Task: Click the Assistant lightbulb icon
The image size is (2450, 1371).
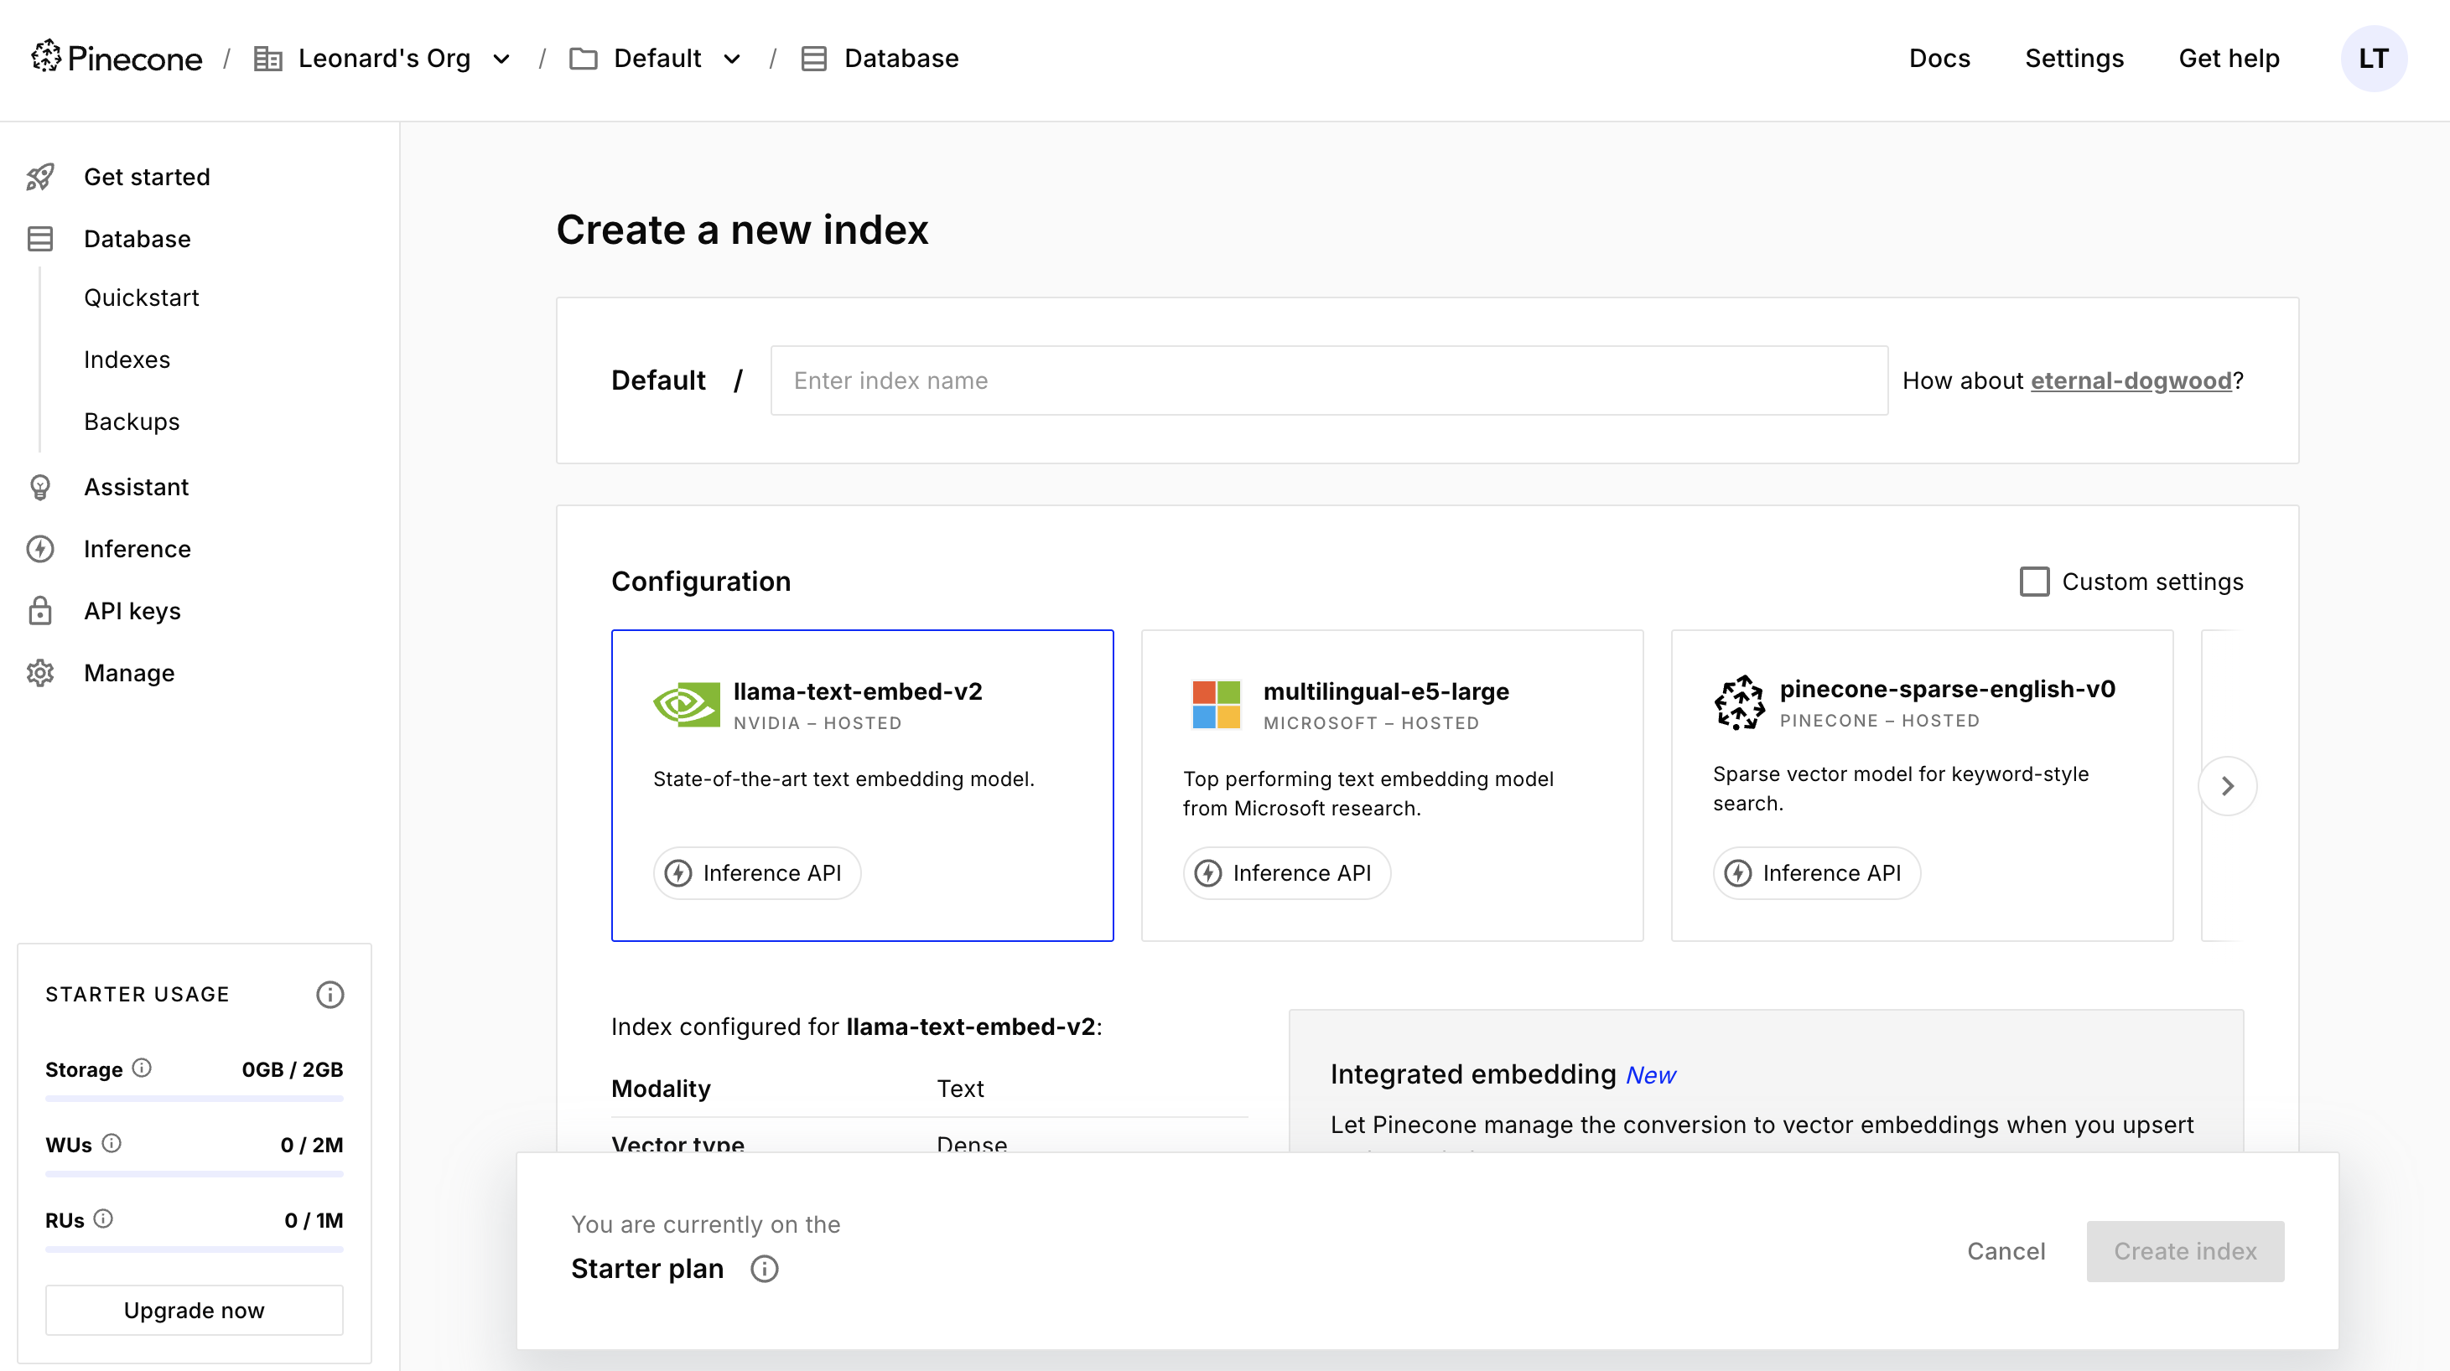Action: [x=40, y=487]
